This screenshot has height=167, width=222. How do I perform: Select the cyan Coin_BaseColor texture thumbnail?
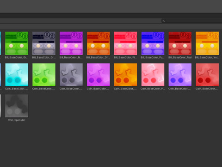point(17,75)
